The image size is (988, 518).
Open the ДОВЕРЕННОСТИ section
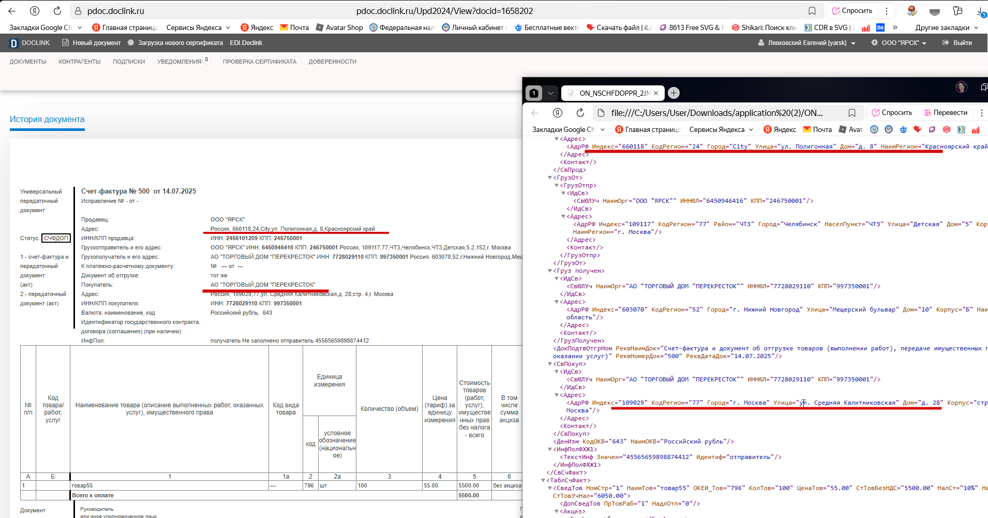coord(333,62)
